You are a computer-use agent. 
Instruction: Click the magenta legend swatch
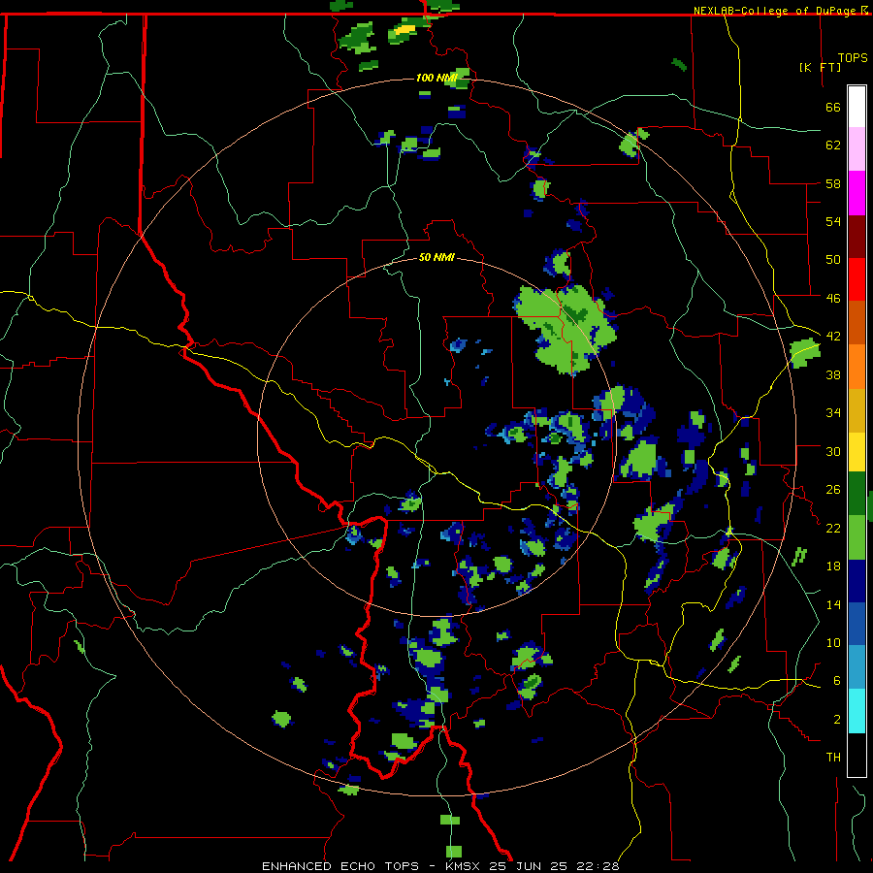pyautogui.click(x=857, y=193)
